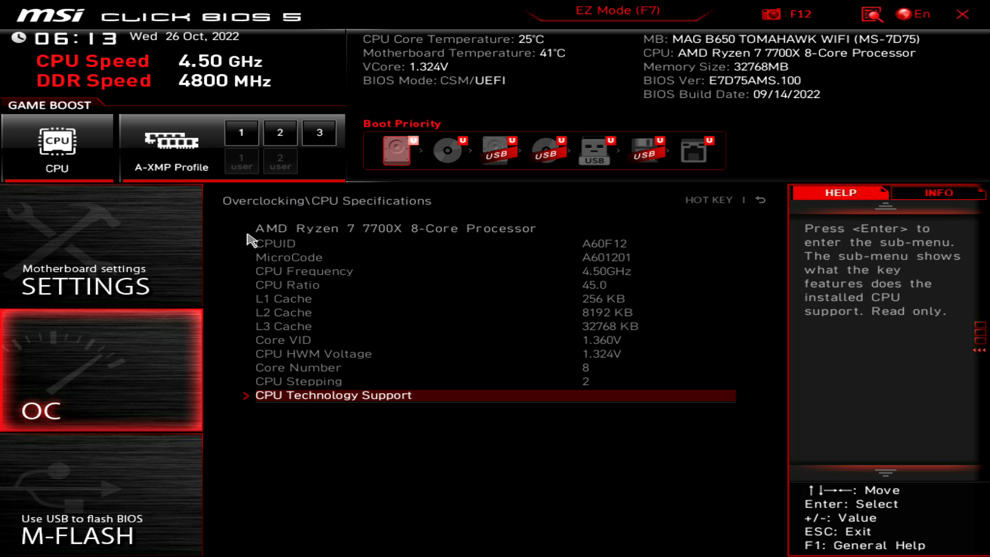Click the GAME BOOST icon

point(57,145)
